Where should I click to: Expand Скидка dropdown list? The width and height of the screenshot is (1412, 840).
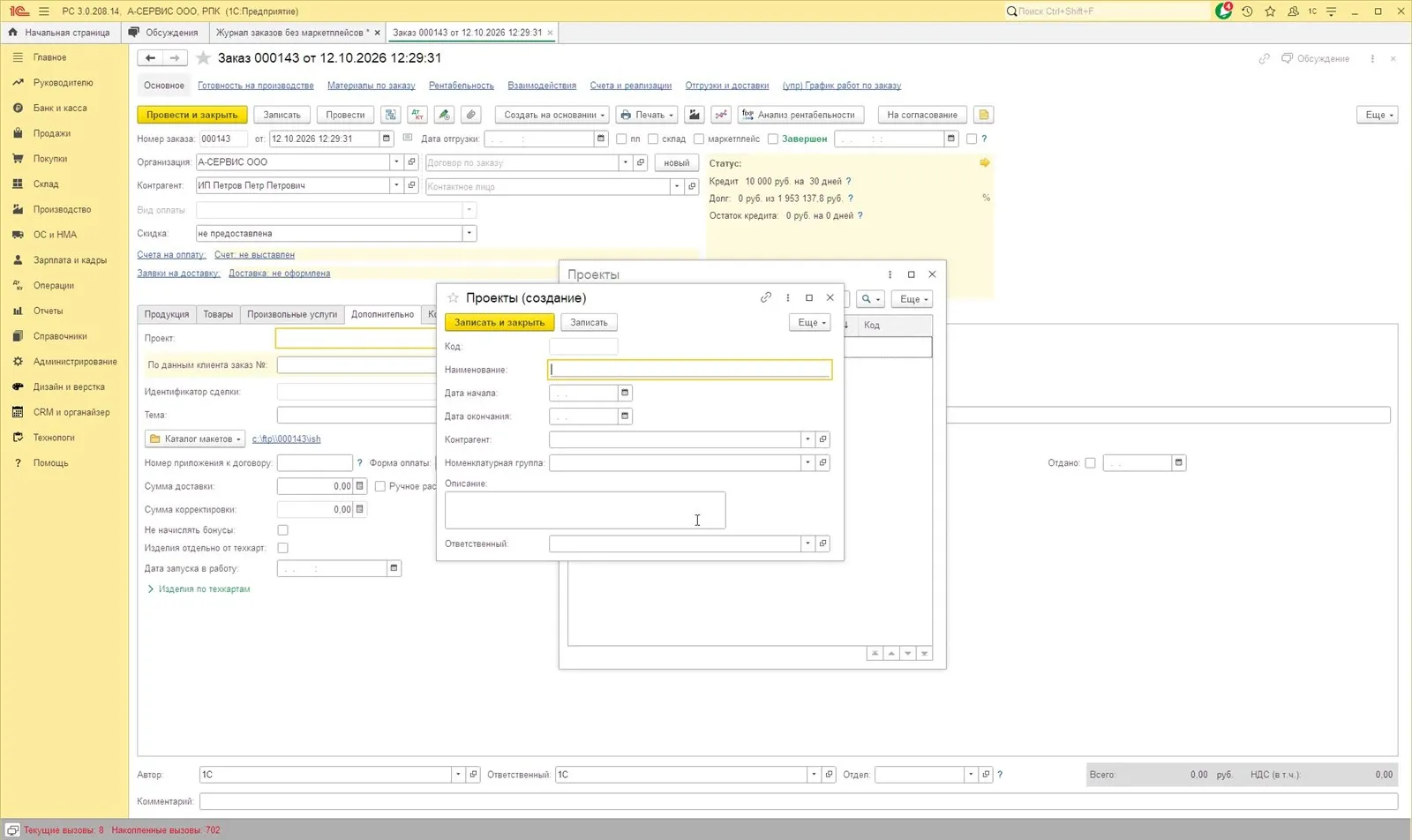click(469, 234)
